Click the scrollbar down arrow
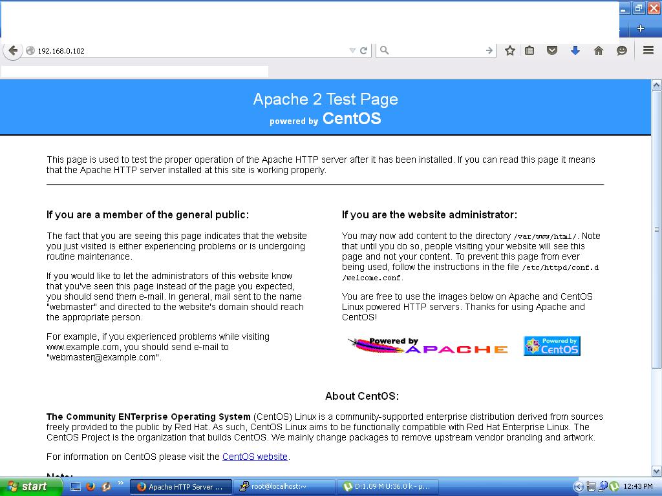The width and height of the screenshot is (662, 496). click(657, 471)
